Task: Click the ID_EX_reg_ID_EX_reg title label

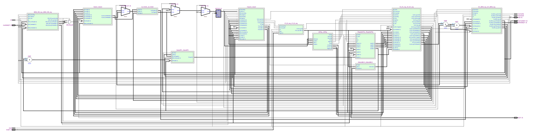Action: tap(407, 7)
